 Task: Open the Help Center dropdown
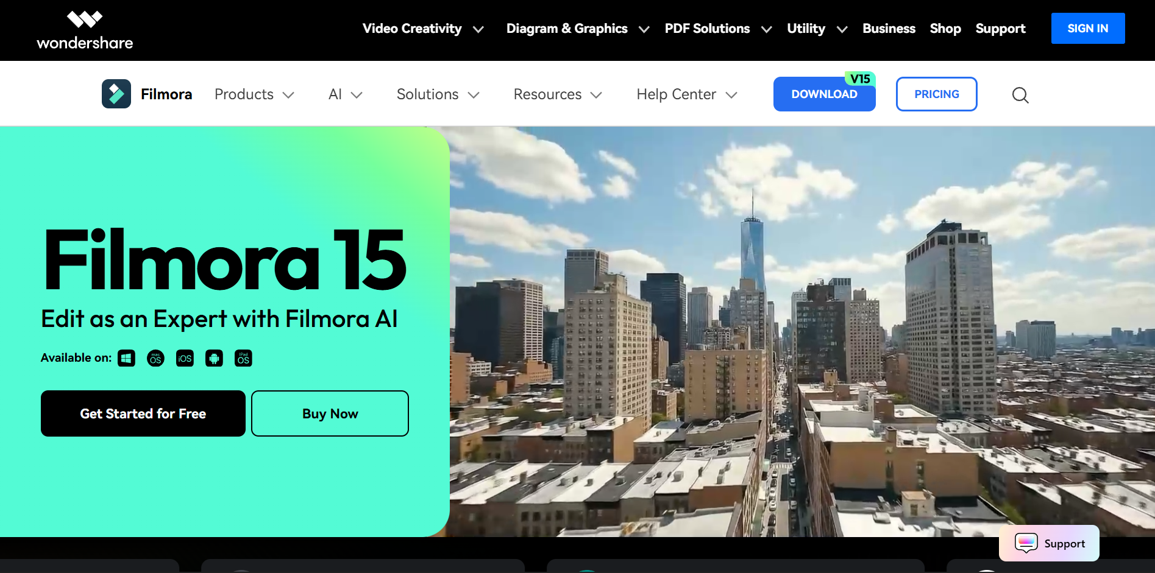(686, 94)
